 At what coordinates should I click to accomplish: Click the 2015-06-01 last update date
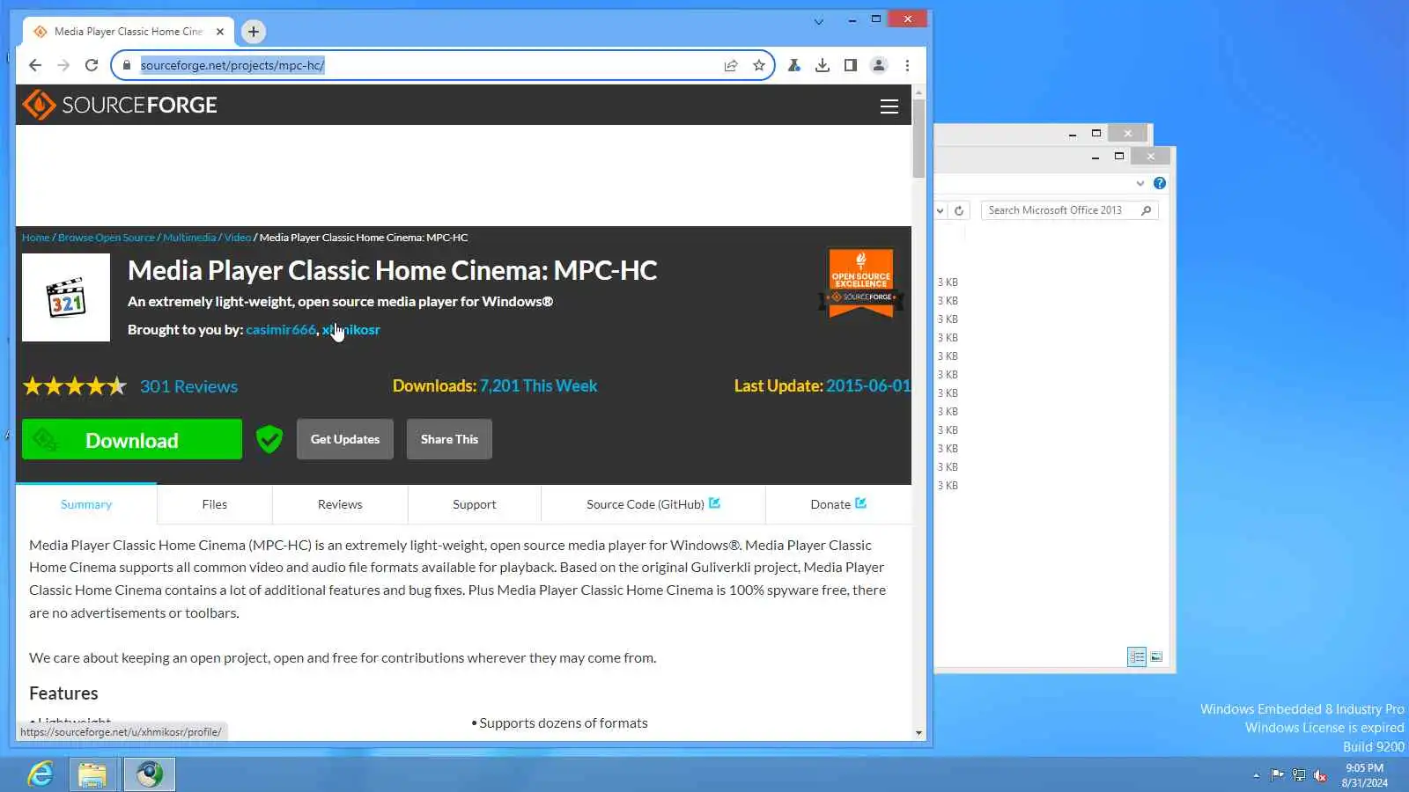tap(868, 386)
